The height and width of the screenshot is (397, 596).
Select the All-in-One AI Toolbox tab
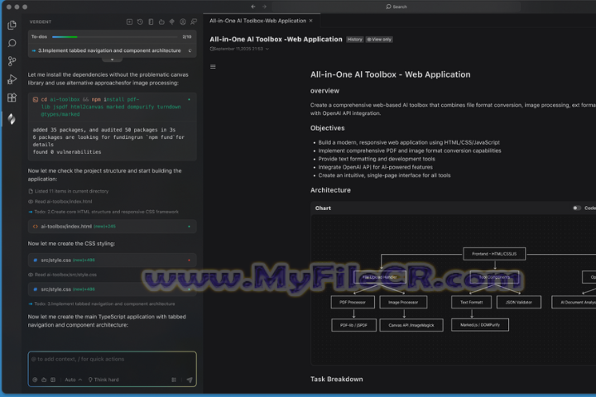click(257, 21)
